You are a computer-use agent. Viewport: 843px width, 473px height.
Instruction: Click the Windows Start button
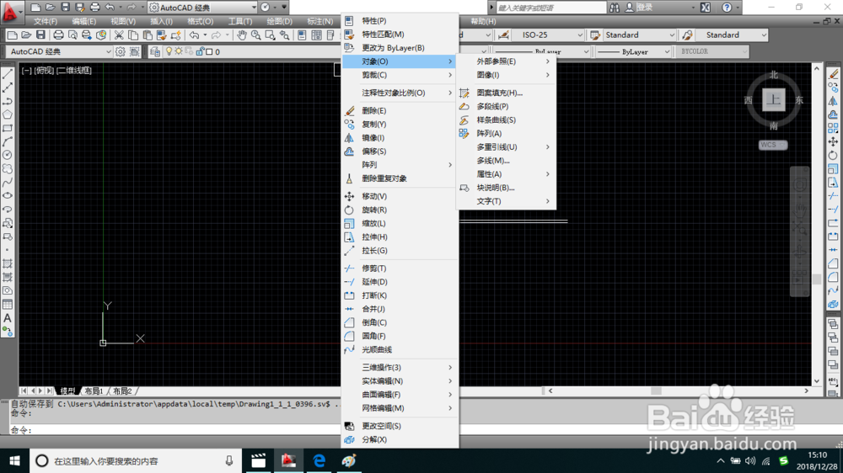[14, 460]
